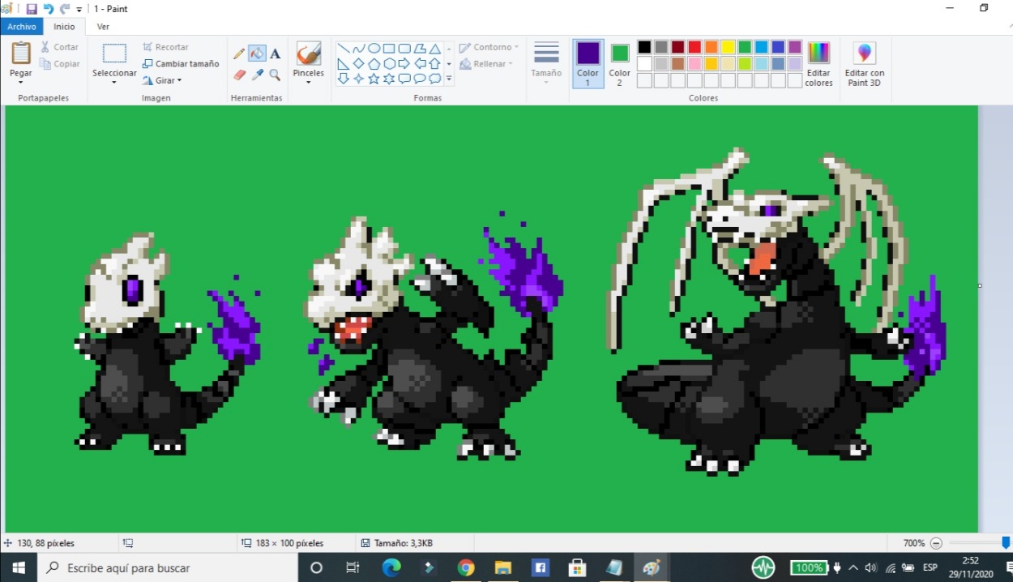Choose the Text tool
Screen dimensions: 1013x582
(x=275, y=53)
